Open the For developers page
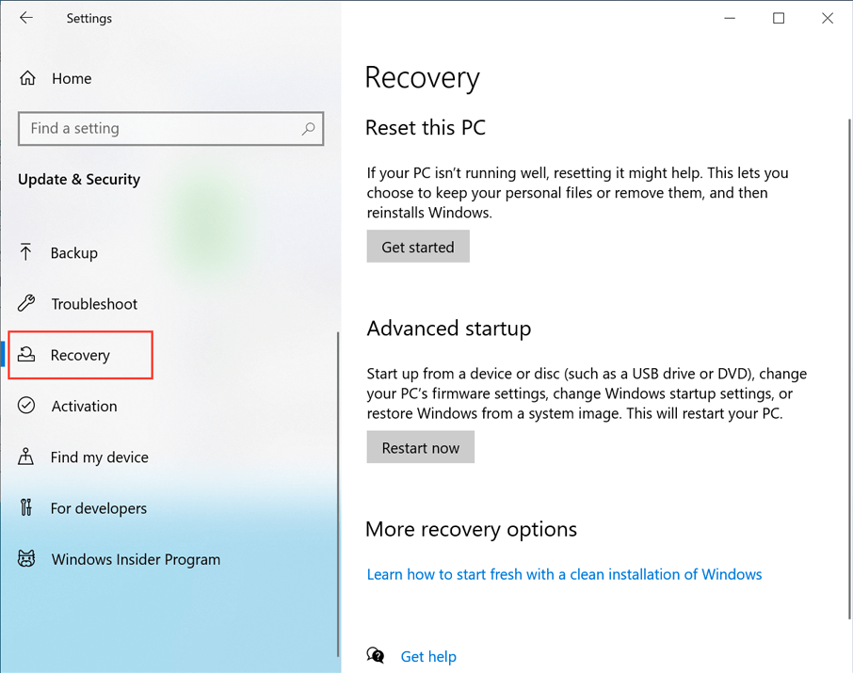The image size is (853, 673). click(99, 508)
